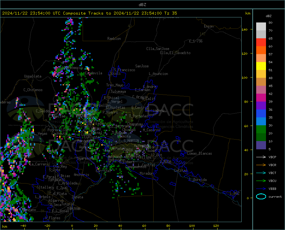This screenshot has height=230, width=285.
Task: Select the green 20 dBZ color swatch
Action: click(x=261, y=129)
